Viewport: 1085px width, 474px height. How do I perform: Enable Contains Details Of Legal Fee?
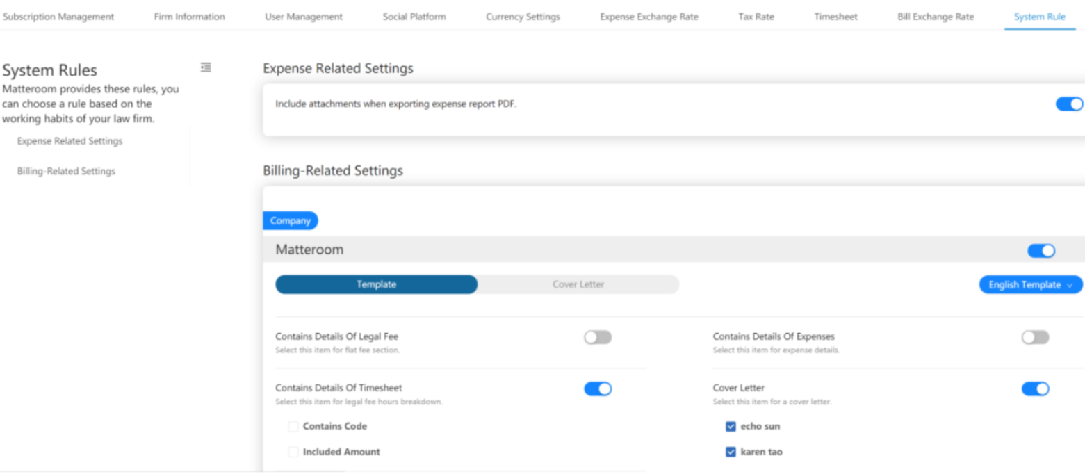click(597, 337)
